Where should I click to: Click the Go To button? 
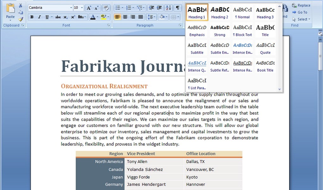300,12
